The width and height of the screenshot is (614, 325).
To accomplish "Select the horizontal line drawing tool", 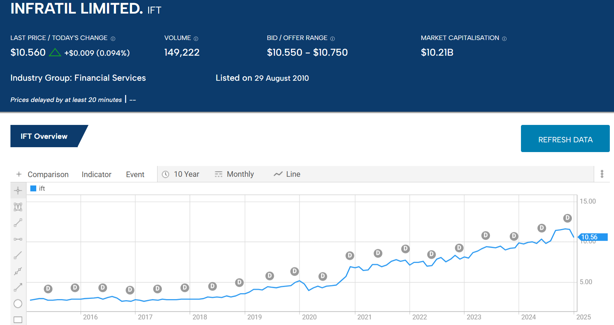I will [18, 239].
